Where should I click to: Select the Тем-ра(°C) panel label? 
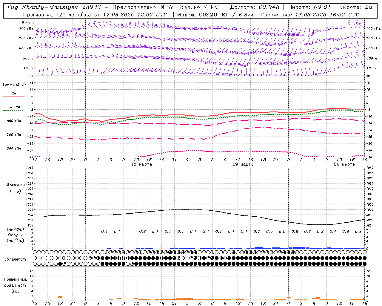coord(14,84)
